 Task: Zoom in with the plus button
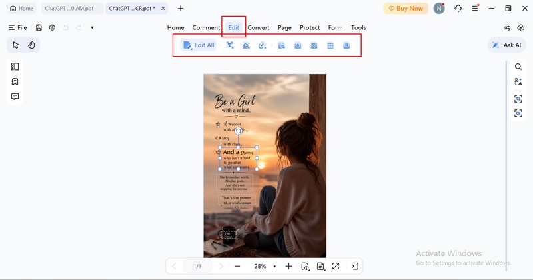coord(288,266)
